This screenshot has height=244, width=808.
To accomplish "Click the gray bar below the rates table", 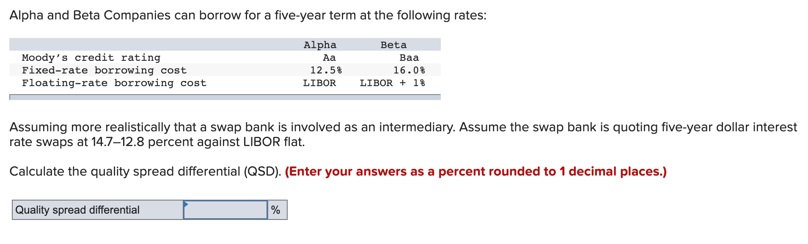I will tap(225, 98).
